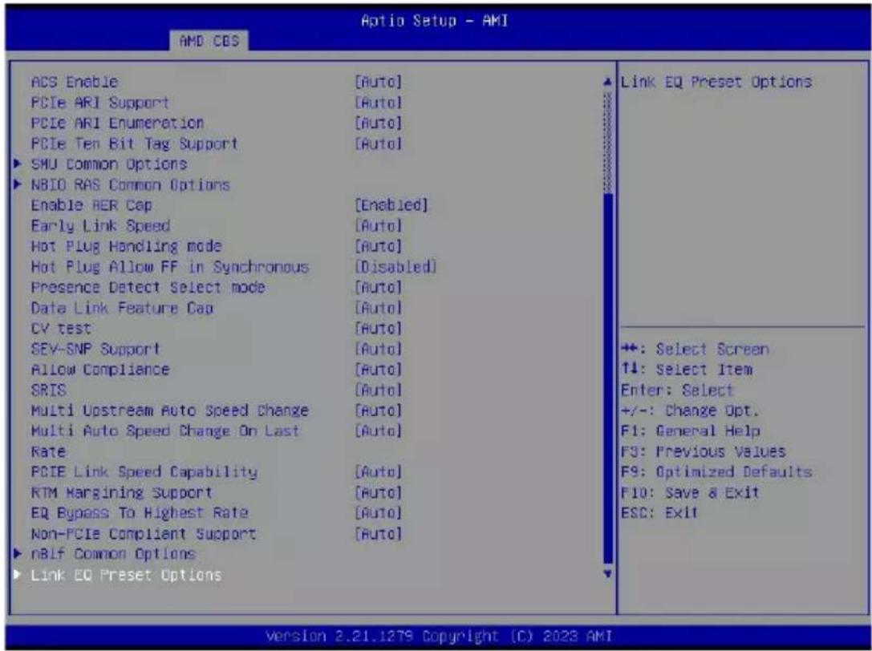Viewport: 872px width, 651px height.
Task: Select the Data Link Feature Cap label
Action: click(x=123, y=308)
